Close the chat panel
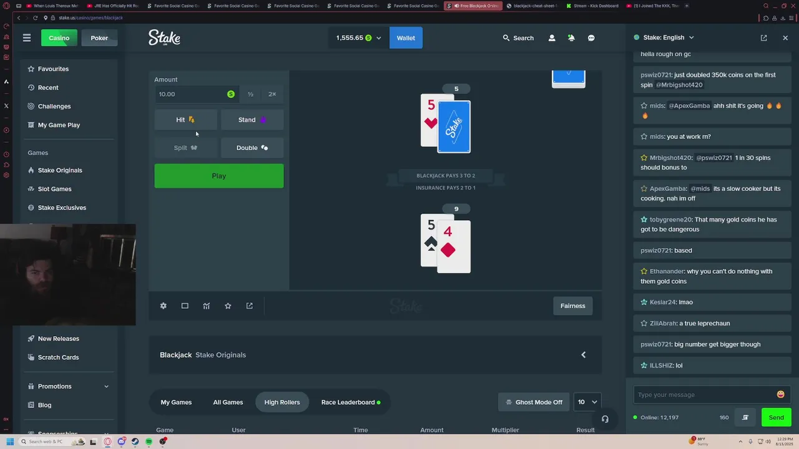This screenshot has height=449, width=799. click(x=785, y=37)
